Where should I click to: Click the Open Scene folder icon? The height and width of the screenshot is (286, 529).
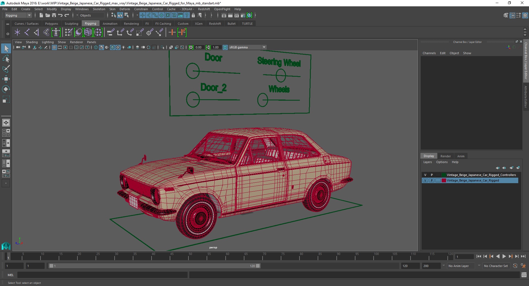(47, 15)
